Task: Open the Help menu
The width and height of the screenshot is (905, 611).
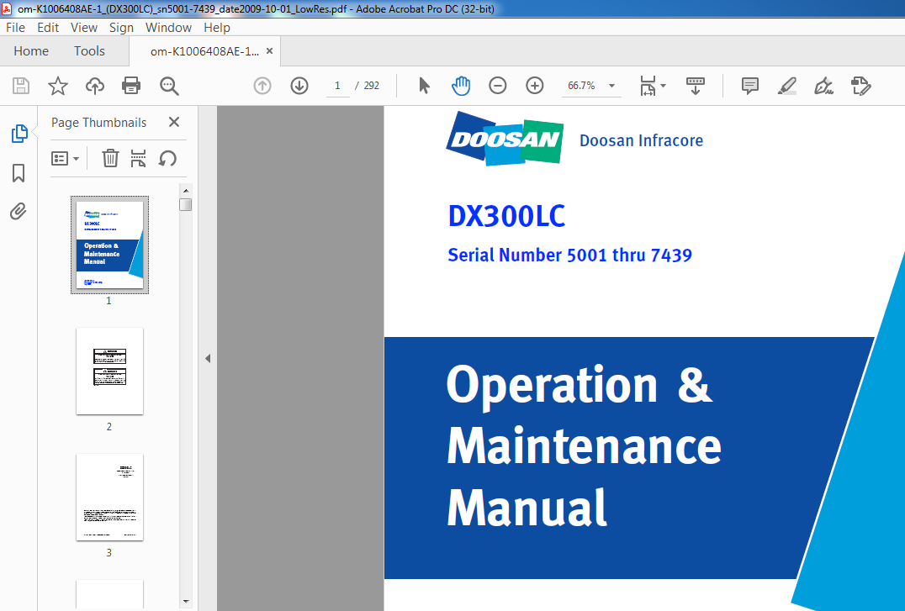Action: pos(216,28)
